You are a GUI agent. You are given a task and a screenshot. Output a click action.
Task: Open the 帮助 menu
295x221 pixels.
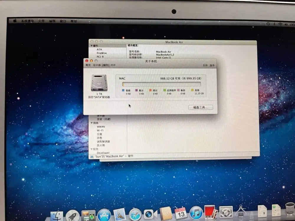pyautogui.click(x=74, y=22)
